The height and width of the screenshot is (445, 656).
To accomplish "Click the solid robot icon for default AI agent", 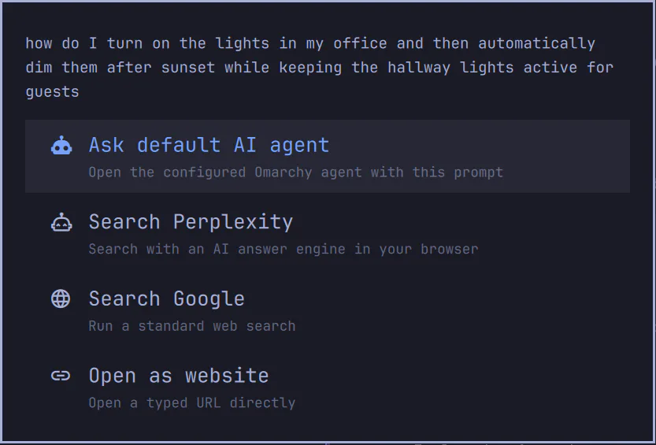I will tap(61, 146).
